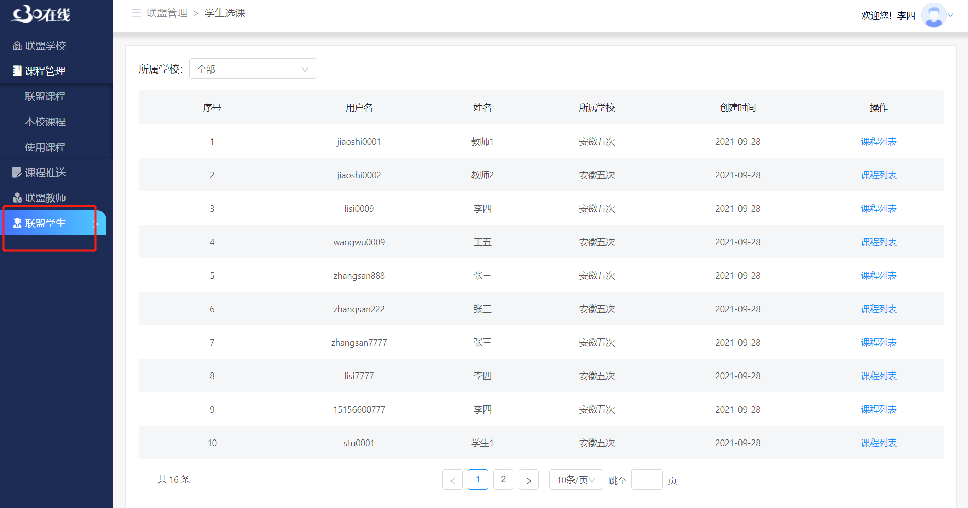Open 课程列表 for zhangsan888
The width and height of the screenshot is (968, 508).
tap(879, 276)
